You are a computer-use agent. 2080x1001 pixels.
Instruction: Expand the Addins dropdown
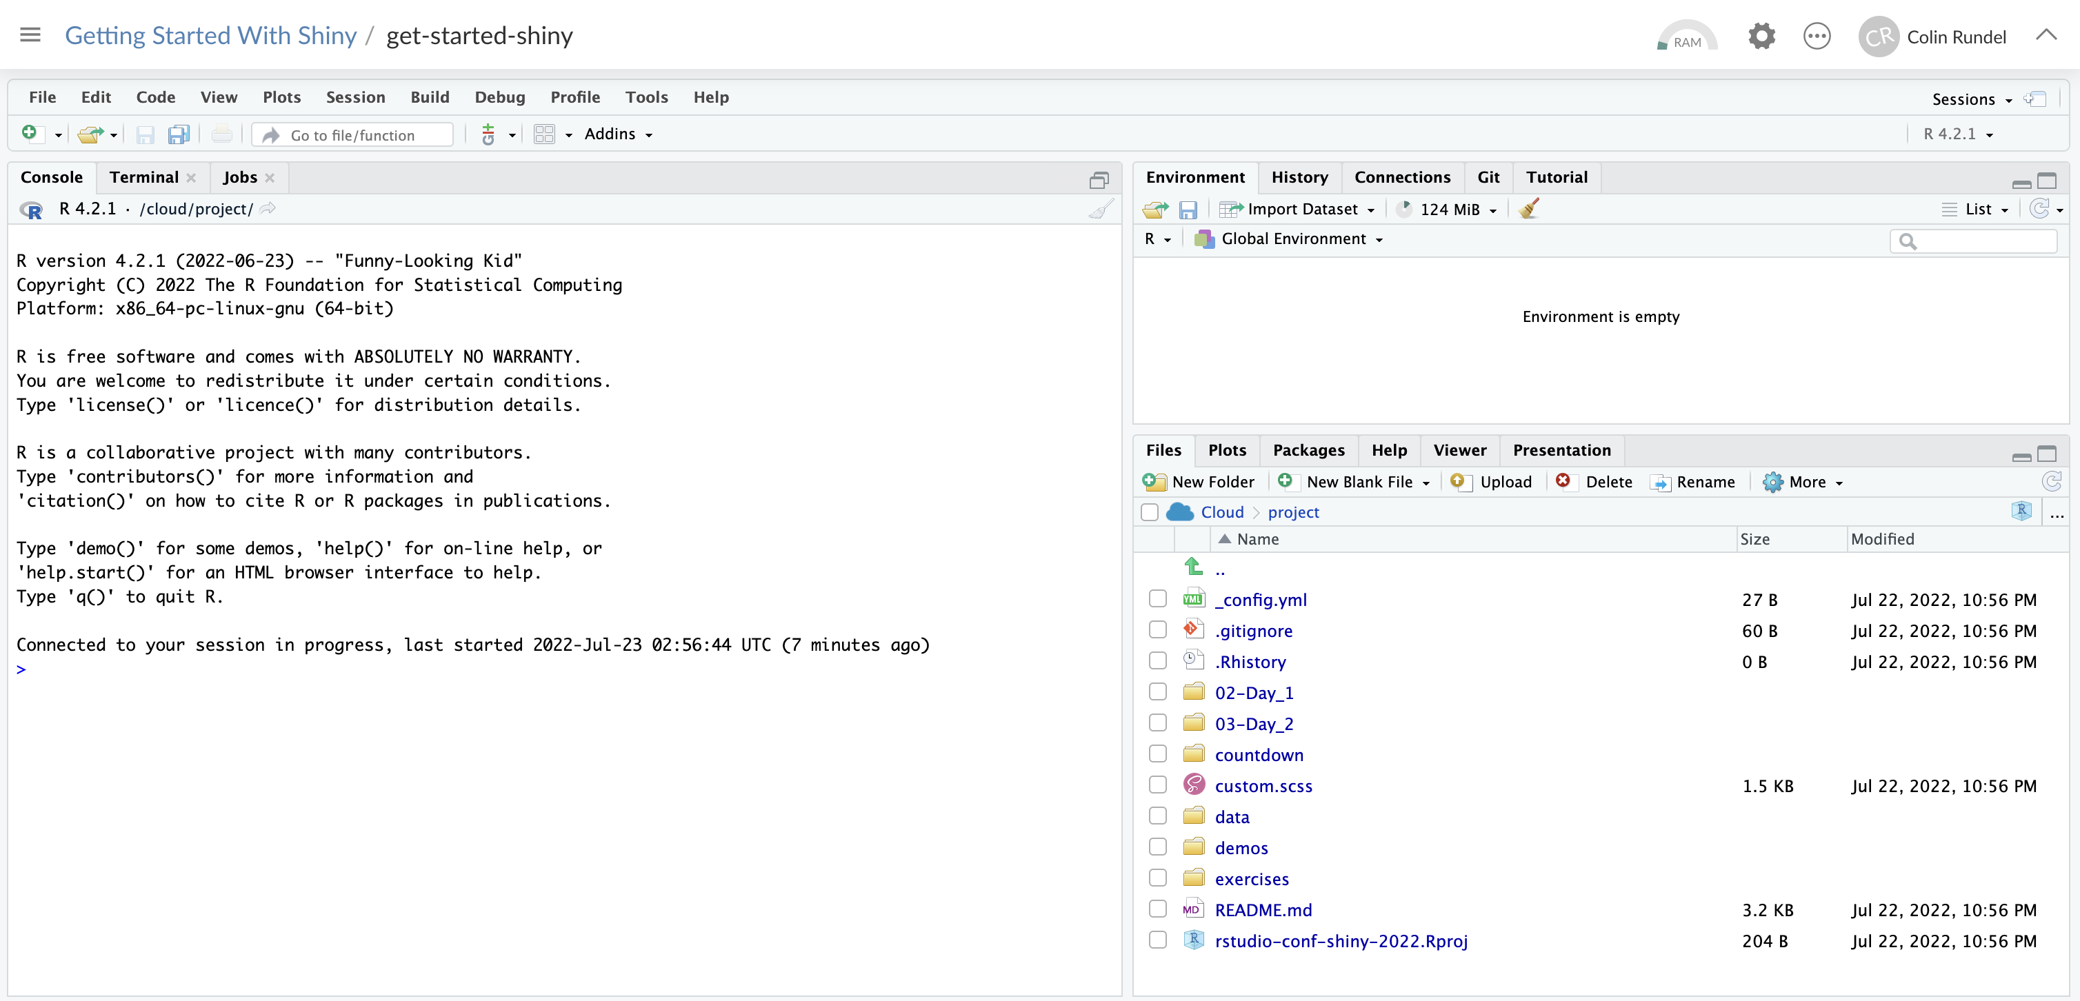(x=618, y=135)
